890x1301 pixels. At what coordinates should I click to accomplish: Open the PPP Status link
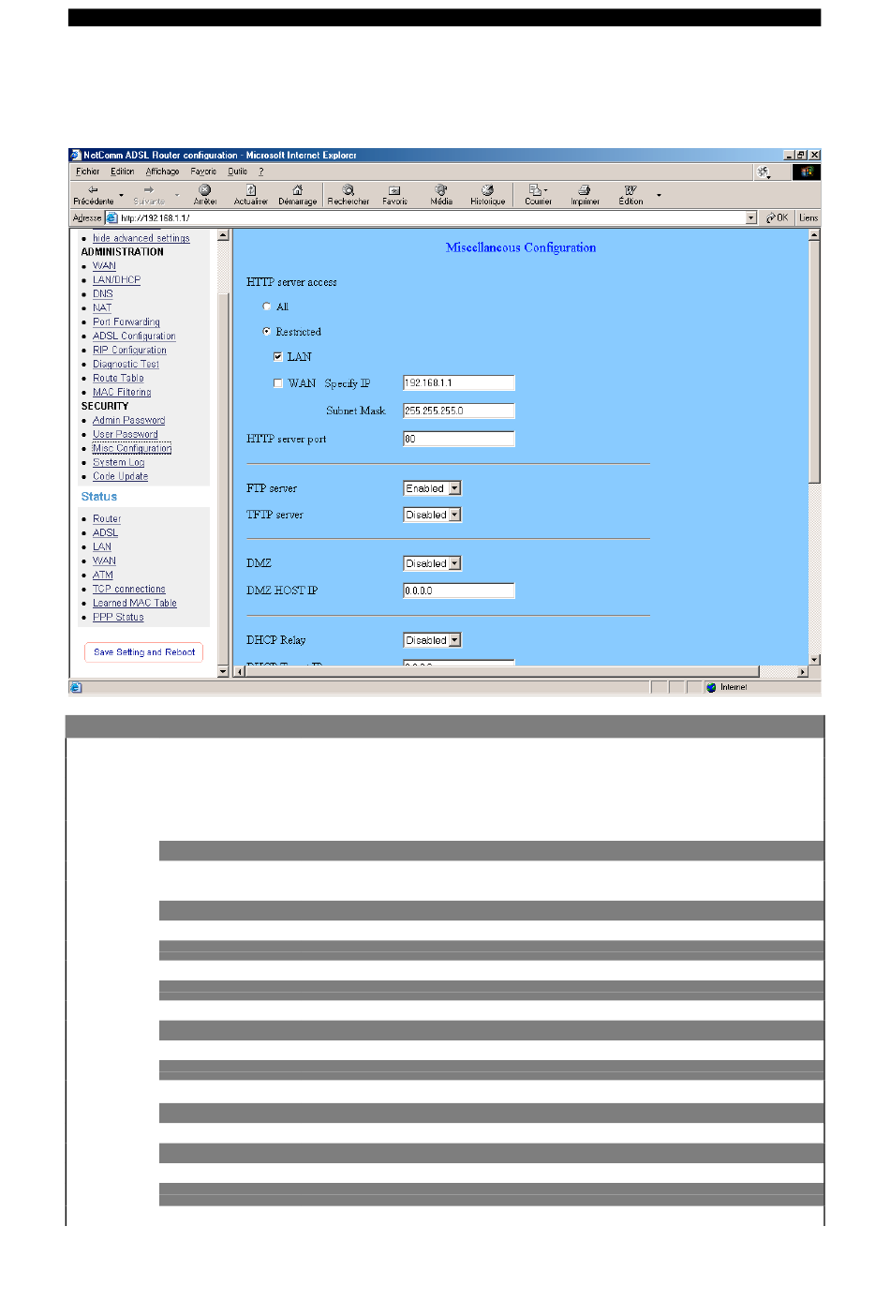click(x=118, y=618)
